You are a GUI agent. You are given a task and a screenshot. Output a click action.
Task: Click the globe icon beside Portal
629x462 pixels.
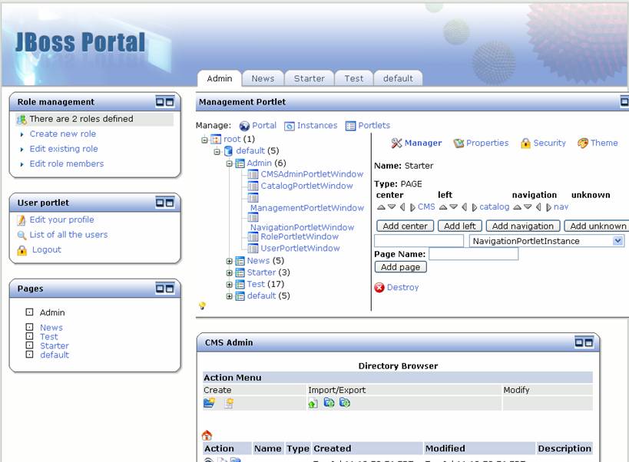coord(244,126)
